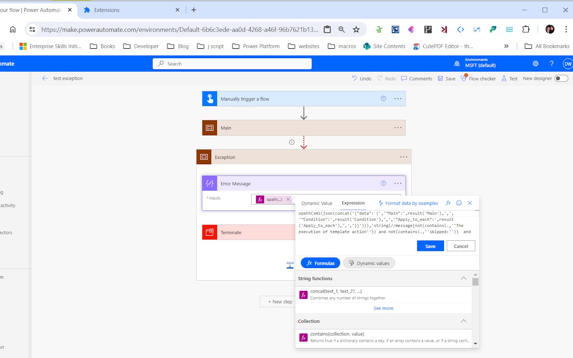Screen dimensions: 573x358
Task: Click the run-after info icon below Main
Action: [x=292, y=142]
